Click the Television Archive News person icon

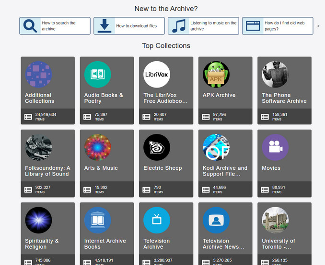click(216, 220)
